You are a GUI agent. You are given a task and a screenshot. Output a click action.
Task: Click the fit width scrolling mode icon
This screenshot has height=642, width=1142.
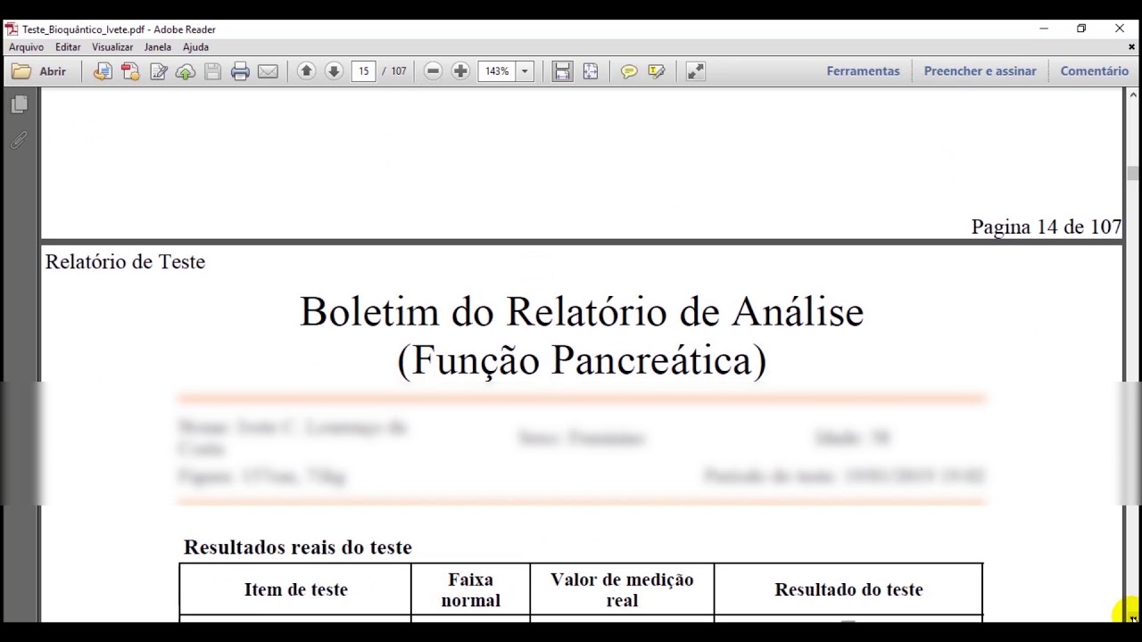(x=562, y=71)
